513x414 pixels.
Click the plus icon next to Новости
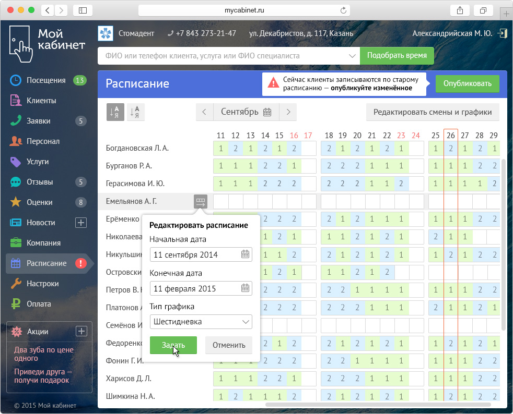click(x=81, y=223)
